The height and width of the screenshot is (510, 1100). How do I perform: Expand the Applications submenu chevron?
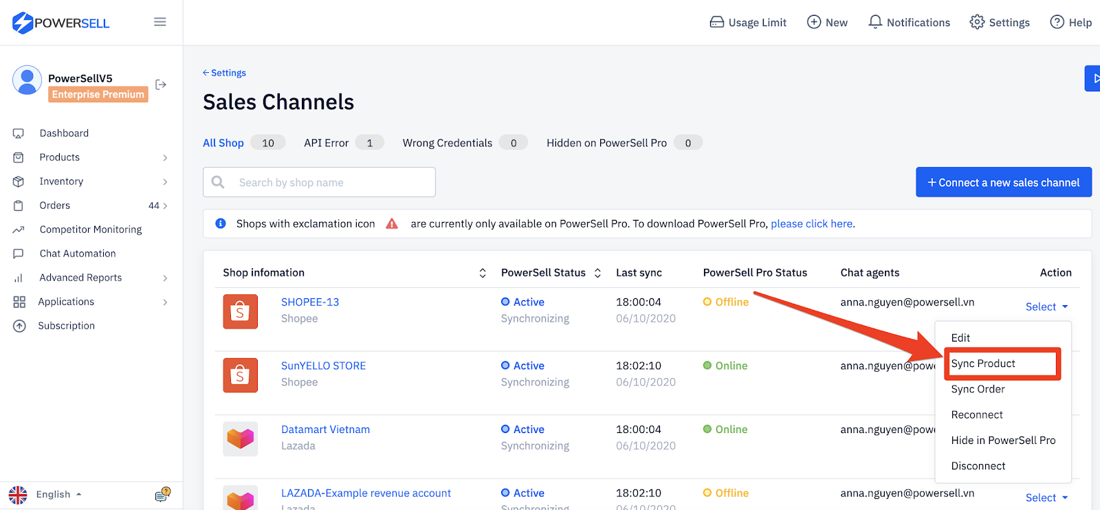coord(165,302)
